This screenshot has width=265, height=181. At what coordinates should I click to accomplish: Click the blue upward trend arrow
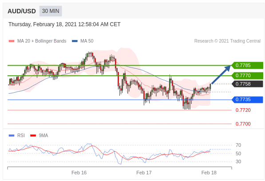click(x=221, y=75)
